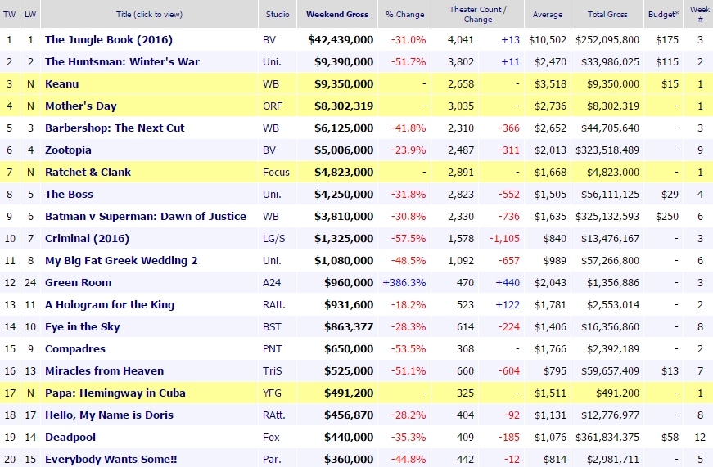Open The Huntsman: Winter's War page
Image resolution: width=713 pixels, height=467 pixels.
coord(122,62)
